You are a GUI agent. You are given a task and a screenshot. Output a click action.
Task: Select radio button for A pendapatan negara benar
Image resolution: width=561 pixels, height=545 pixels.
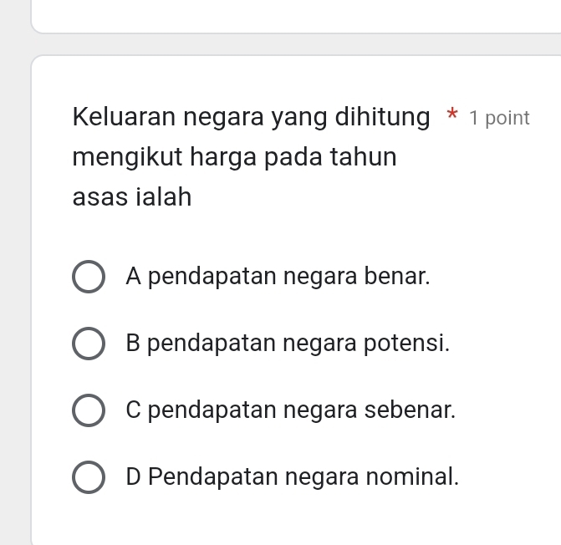point(89,276)
